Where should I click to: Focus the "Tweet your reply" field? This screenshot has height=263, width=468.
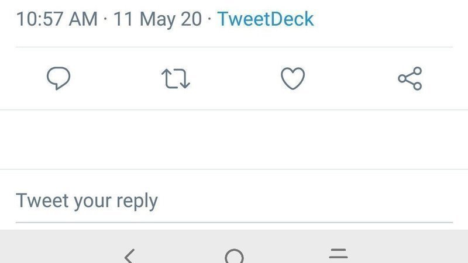[x=234, y=201]
